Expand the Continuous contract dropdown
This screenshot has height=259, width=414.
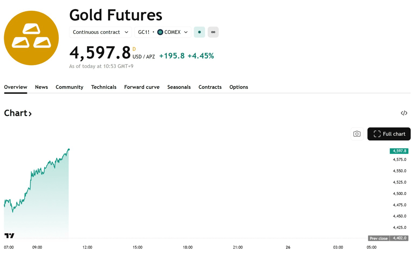pyautogui.click(x=100, y=32)
